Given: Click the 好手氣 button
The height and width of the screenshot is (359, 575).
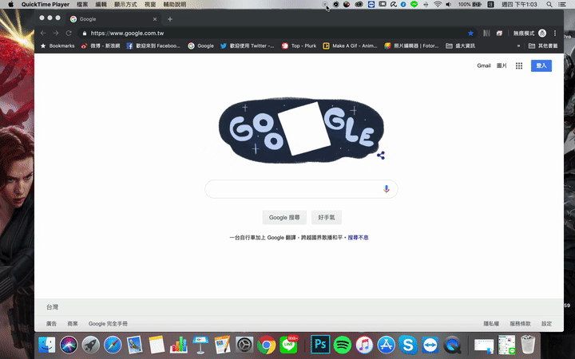Looking at the screenshot, I should pyautogui.click(x=327, y=217).
